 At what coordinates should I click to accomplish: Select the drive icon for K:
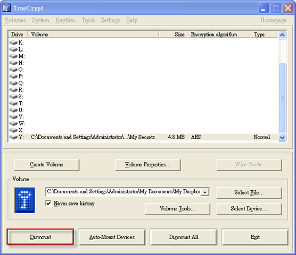pyautogui.click(x=13, y=42)
